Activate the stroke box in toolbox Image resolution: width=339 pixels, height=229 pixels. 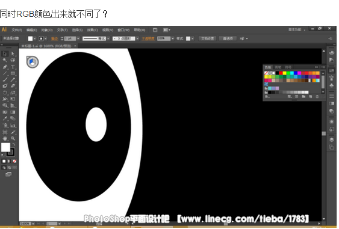click(x=10, y=153)
